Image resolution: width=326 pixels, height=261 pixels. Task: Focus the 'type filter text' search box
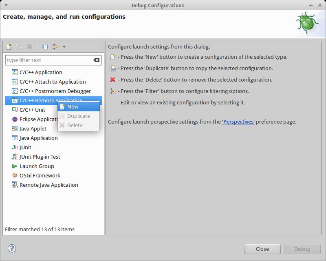53,60
